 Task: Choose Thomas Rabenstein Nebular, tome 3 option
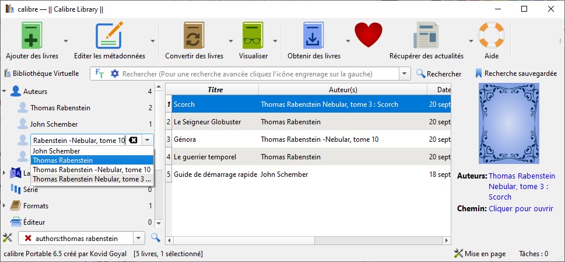pyautogui.click(x=92, y=179)
